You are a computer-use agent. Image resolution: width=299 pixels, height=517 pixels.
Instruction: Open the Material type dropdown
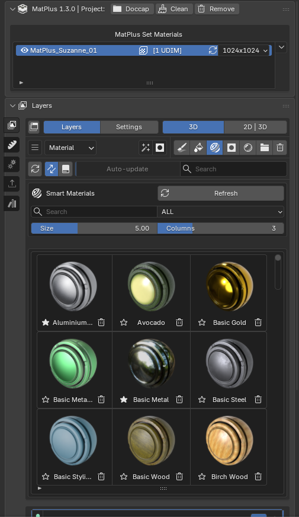pos(70,148)
